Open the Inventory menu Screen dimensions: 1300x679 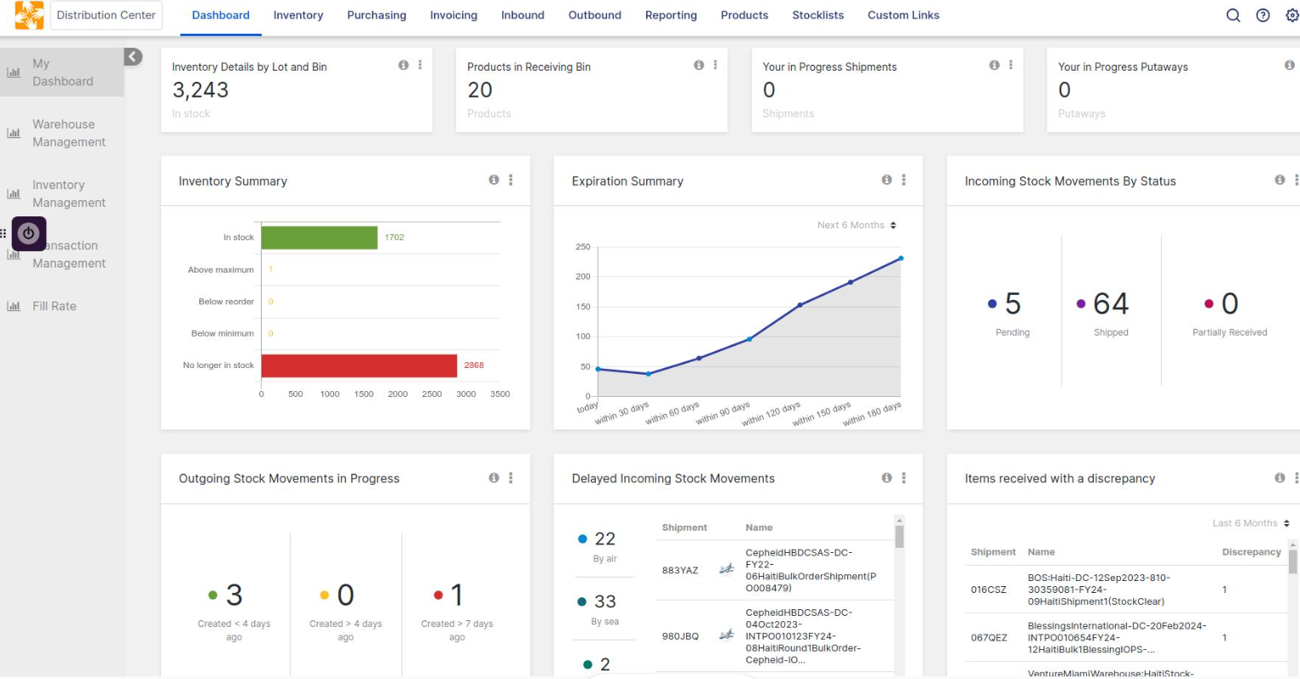(298, 15)
